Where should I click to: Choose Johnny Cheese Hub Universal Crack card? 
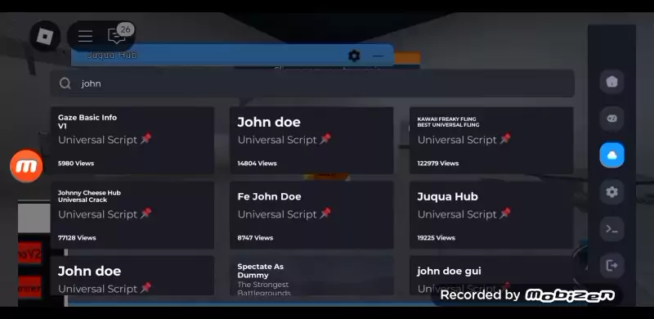[x=132, y=215]
